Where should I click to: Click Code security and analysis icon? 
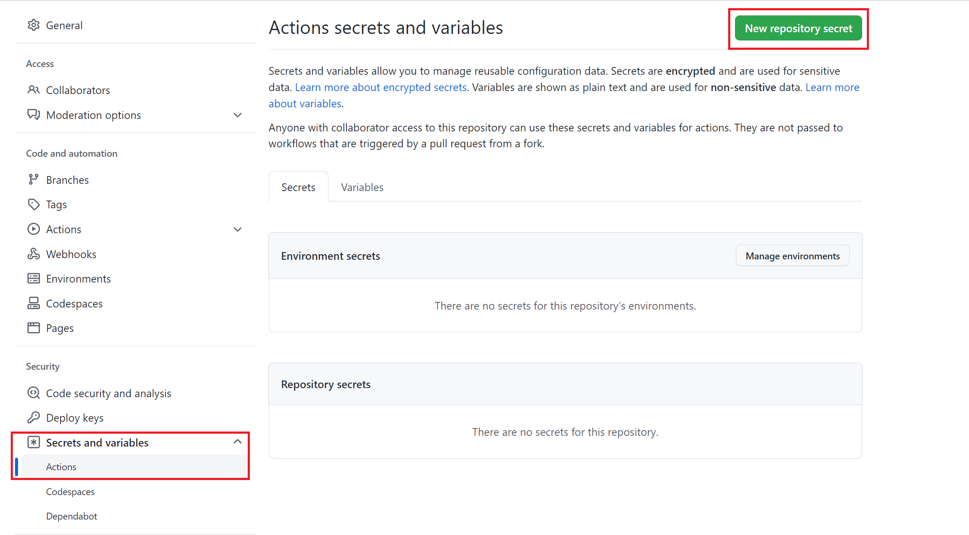pyautogui.click(x=33, y=393)
